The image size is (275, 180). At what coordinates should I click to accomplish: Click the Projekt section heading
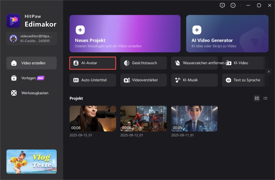click(x=76, y=98)
